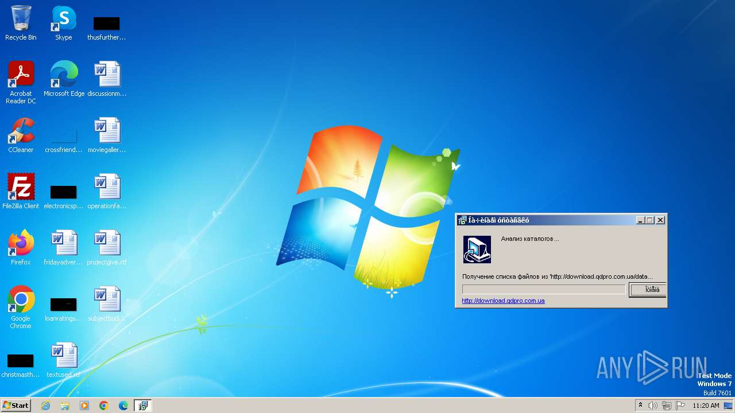The width and height of the screenshot is (735, 413).
Task: Open Acrobat Reader DC shortcut
Action: coord(21,83)
